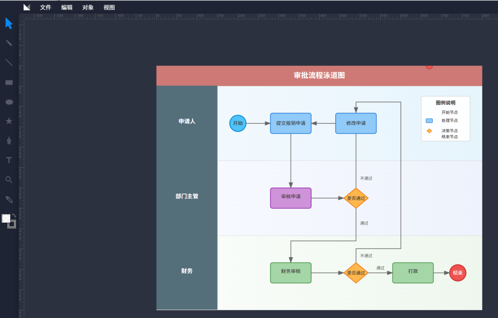The image size is (498, 318).
Task: Select the line tool
Action: (x=9, y=63)
